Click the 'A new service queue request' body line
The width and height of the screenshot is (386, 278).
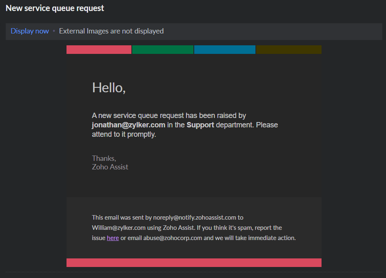coord(138,116)
